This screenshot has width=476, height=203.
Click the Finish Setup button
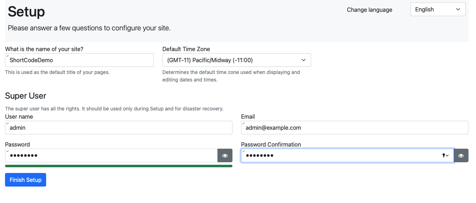click(25, 180)
